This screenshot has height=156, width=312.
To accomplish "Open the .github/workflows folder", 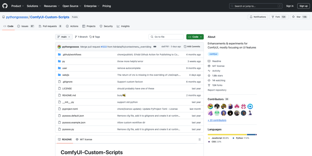I will [72, 55].
